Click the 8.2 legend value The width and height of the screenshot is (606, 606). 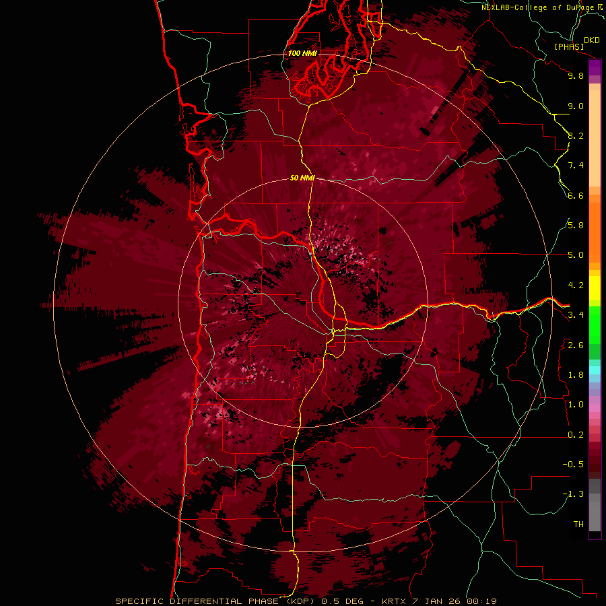[x=576, y=135]
